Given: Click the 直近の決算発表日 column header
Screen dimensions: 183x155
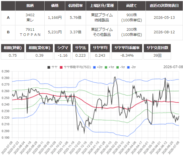Looking at the screenshot, I should 164,6.
